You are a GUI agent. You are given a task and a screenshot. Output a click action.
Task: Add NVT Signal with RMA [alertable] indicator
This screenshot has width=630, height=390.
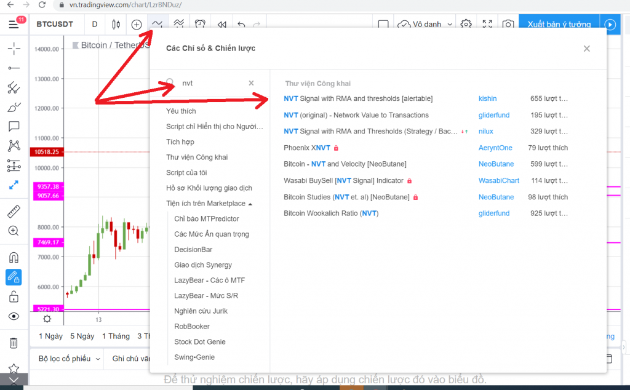358,98
